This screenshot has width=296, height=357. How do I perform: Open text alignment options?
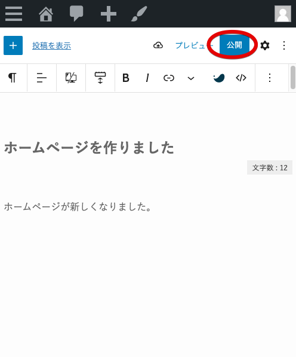pos(42,78)
